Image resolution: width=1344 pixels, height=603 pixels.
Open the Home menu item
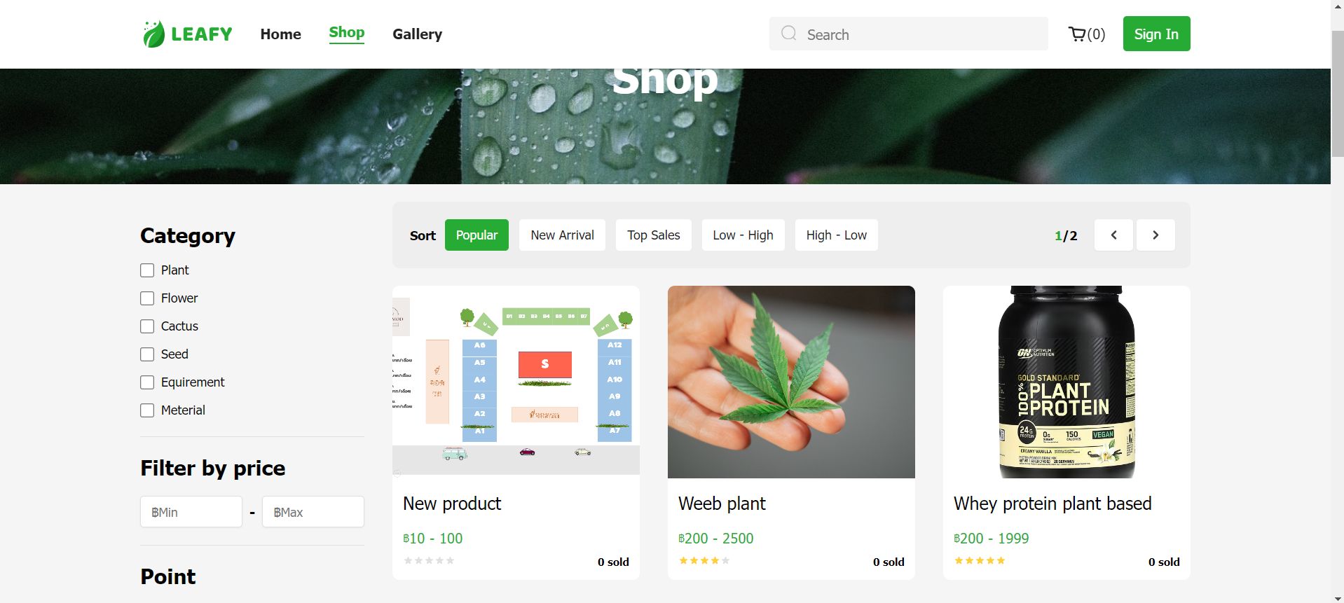click(280, 34)
